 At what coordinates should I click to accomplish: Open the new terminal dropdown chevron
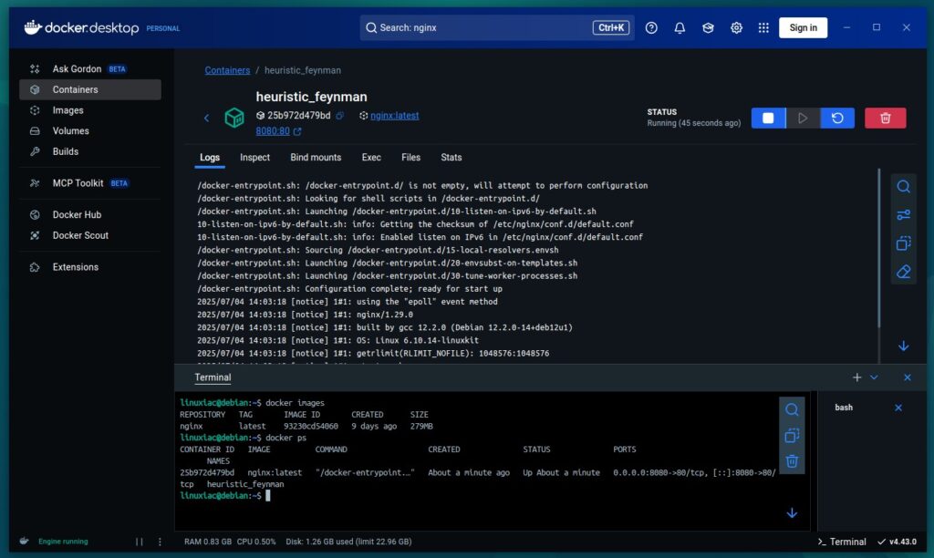pyautogui.click(x=874, y=377)
